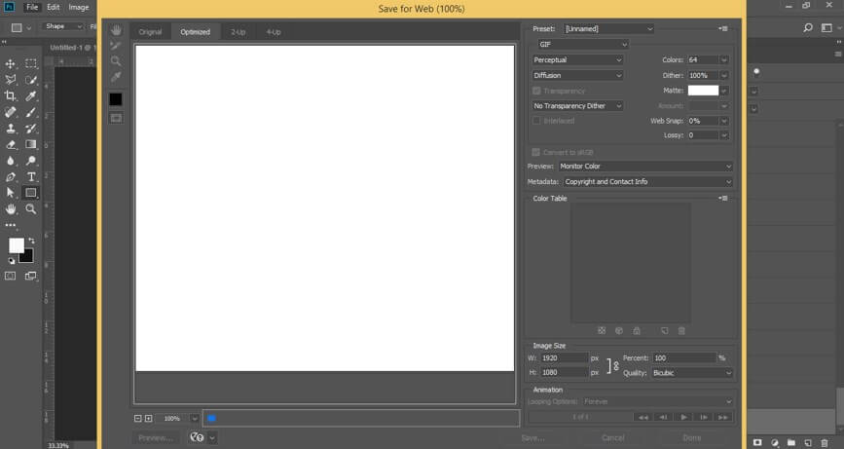The width and height of the screenshot is (844, 449).
Task: Pick the Zoom tool in Save for Web
Action: tap(116, 61)
